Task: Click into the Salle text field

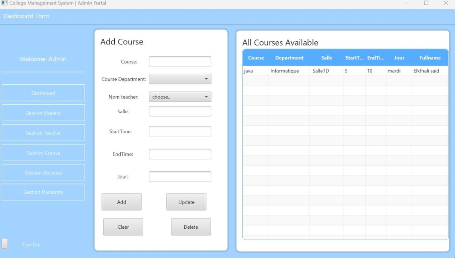Action: (x=180, y=111)
